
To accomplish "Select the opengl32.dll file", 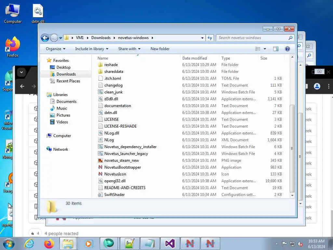I will coord(115,181).
